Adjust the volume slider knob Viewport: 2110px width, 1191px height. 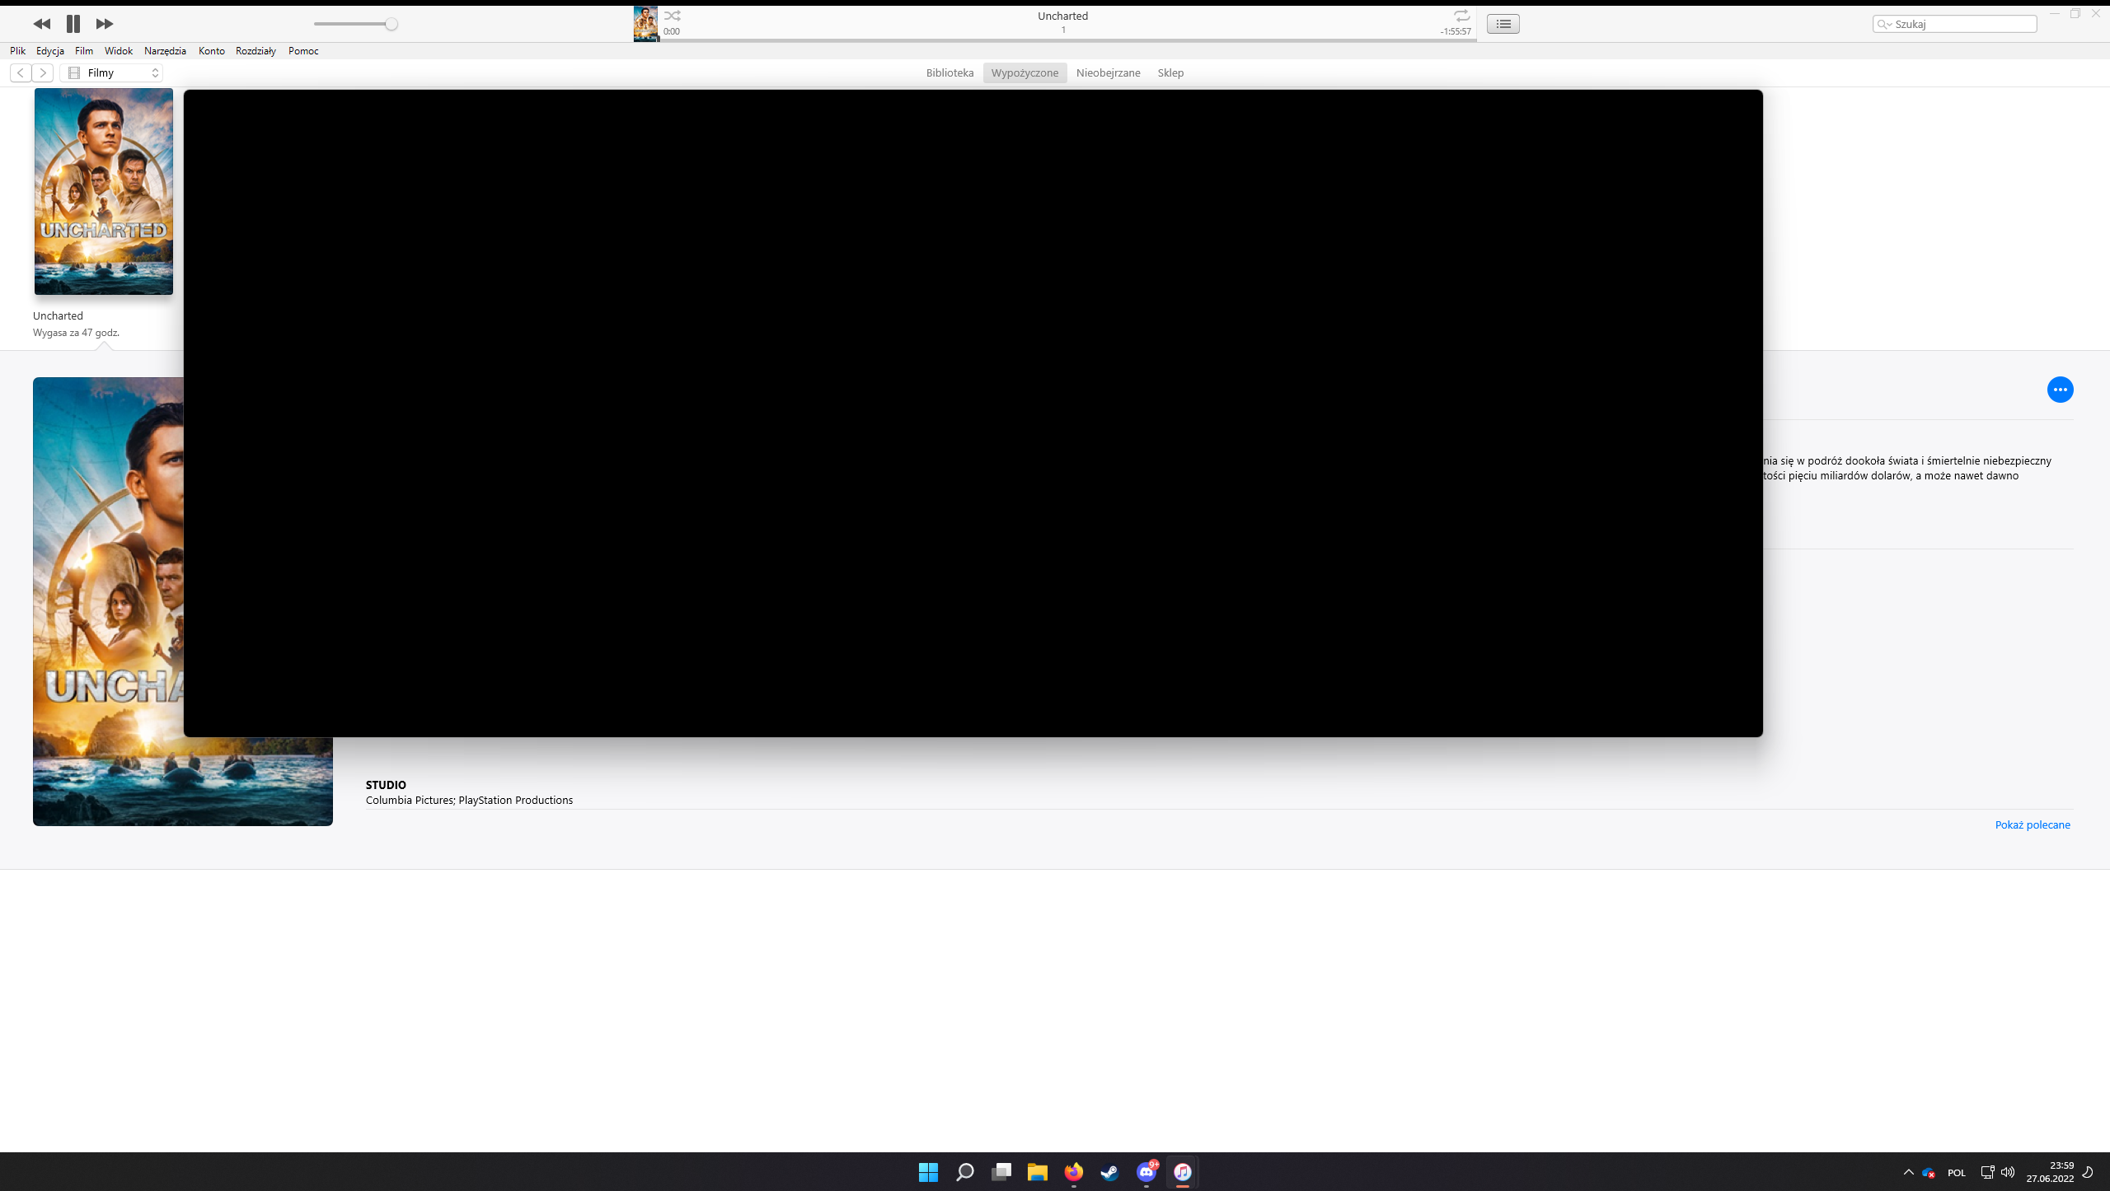[392, 24]
